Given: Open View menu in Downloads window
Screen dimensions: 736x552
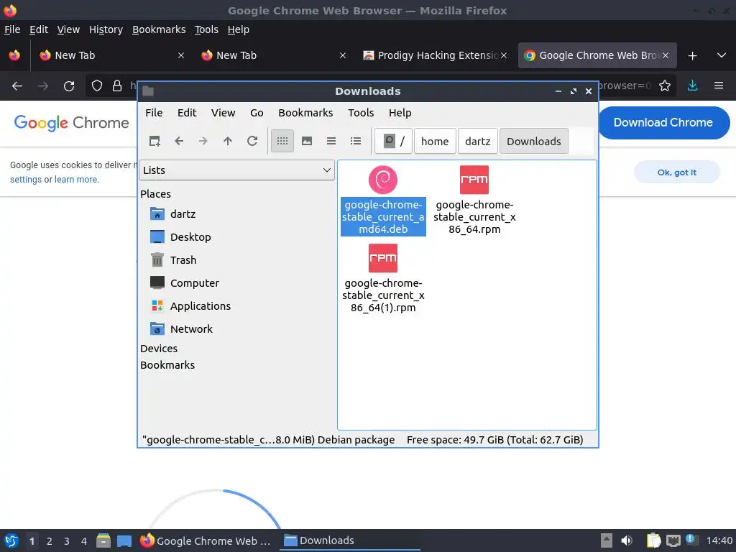Looking at the screenshot, I should coord(223,113).
